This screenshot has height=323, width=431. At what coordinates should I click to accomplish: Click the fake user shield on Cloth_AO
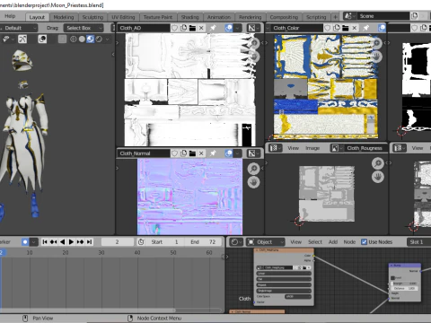pyautogui.click(x=174, y=28)
